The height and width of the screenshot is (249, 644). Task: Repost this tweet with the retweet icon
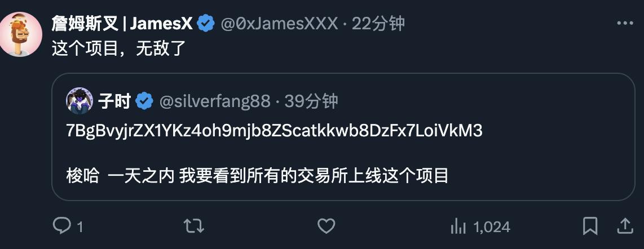194,226
